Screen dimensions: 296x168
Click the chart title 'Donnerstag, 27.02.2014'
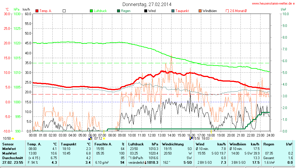[x=147, y=4]
